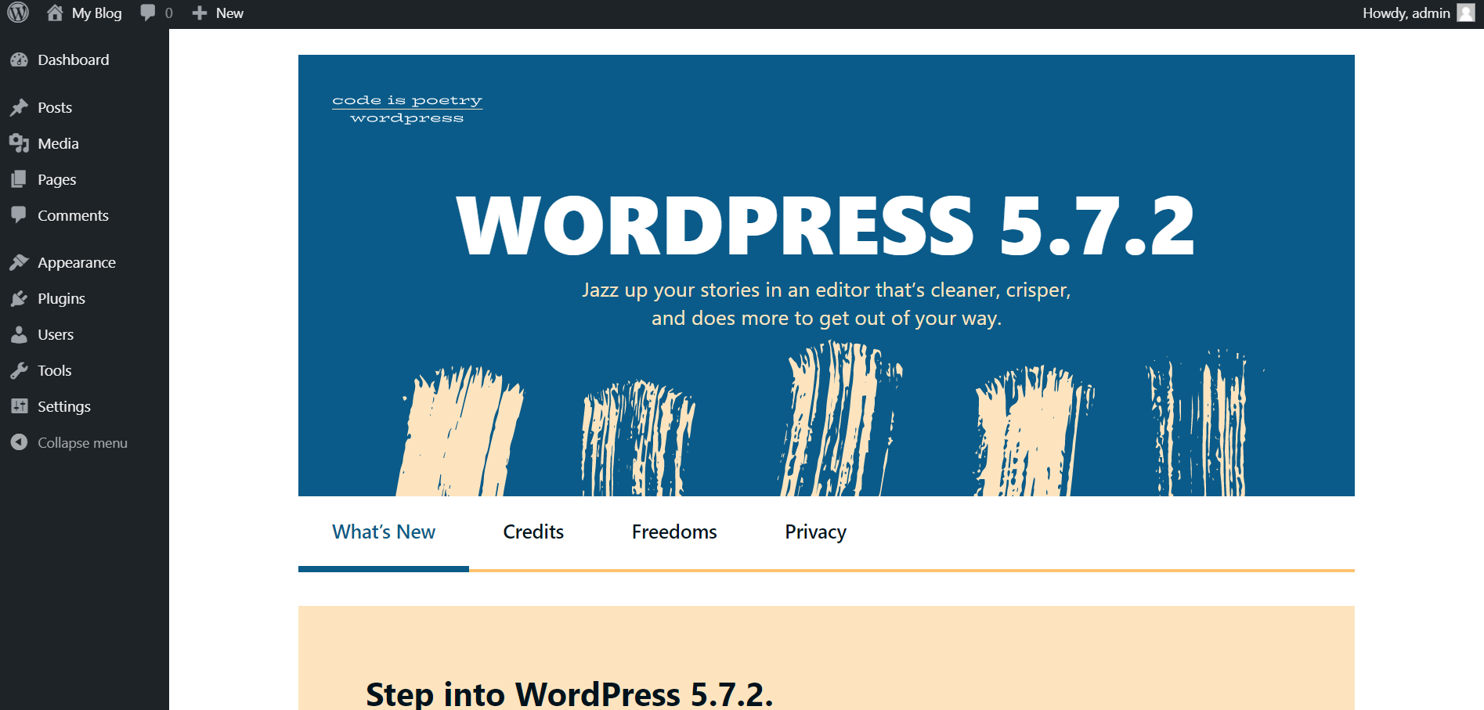Click Step into WordPress 5.7.2 heading
Viewport: 1484px width, 710px height.
(569, 694)
